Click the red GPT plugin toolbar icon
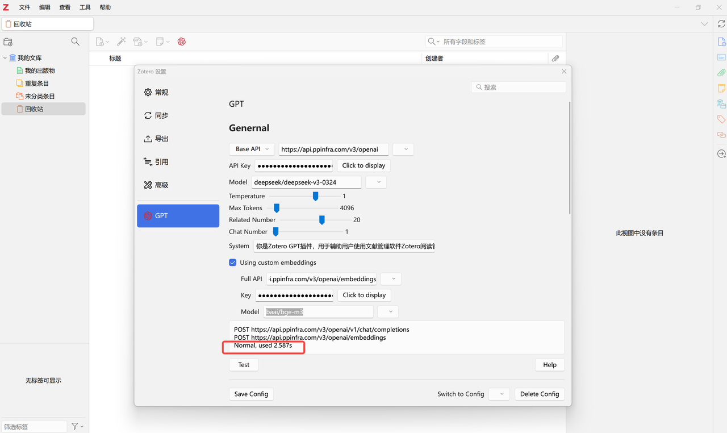This screenshot has width=727, height=433. point(182,41)
